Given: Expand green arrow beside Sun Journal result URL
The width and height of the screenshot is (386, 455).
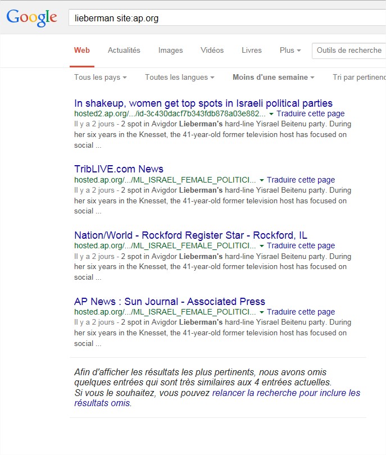Looking at the screenshot, I should pos(261,312).
